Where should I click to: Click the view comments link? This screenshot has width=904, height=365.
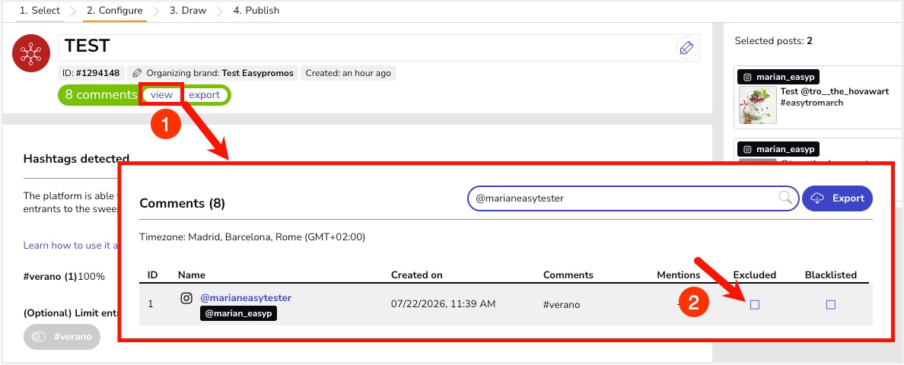click(x=162, y=94)
